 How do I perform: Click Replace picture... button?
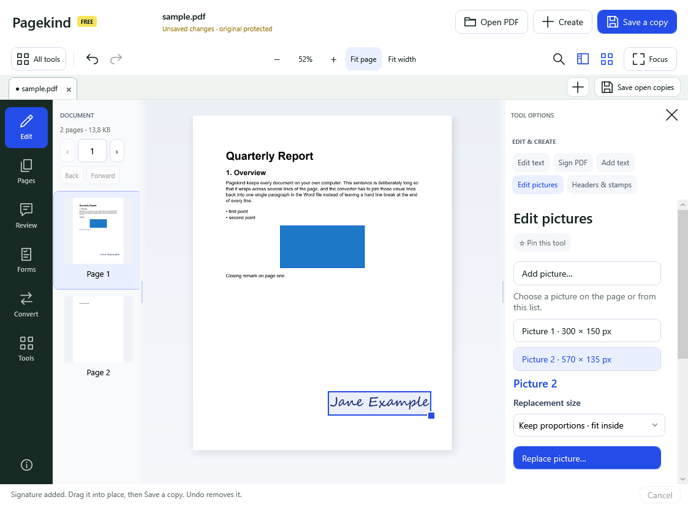[587, 458]
